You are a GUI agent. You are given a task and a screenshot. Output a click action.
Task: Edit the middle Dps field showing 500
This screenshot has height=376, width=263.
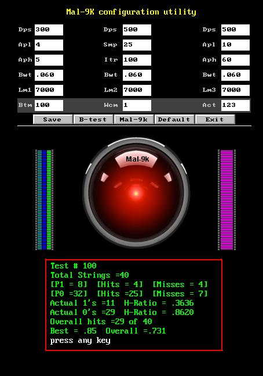click(137, 30)
